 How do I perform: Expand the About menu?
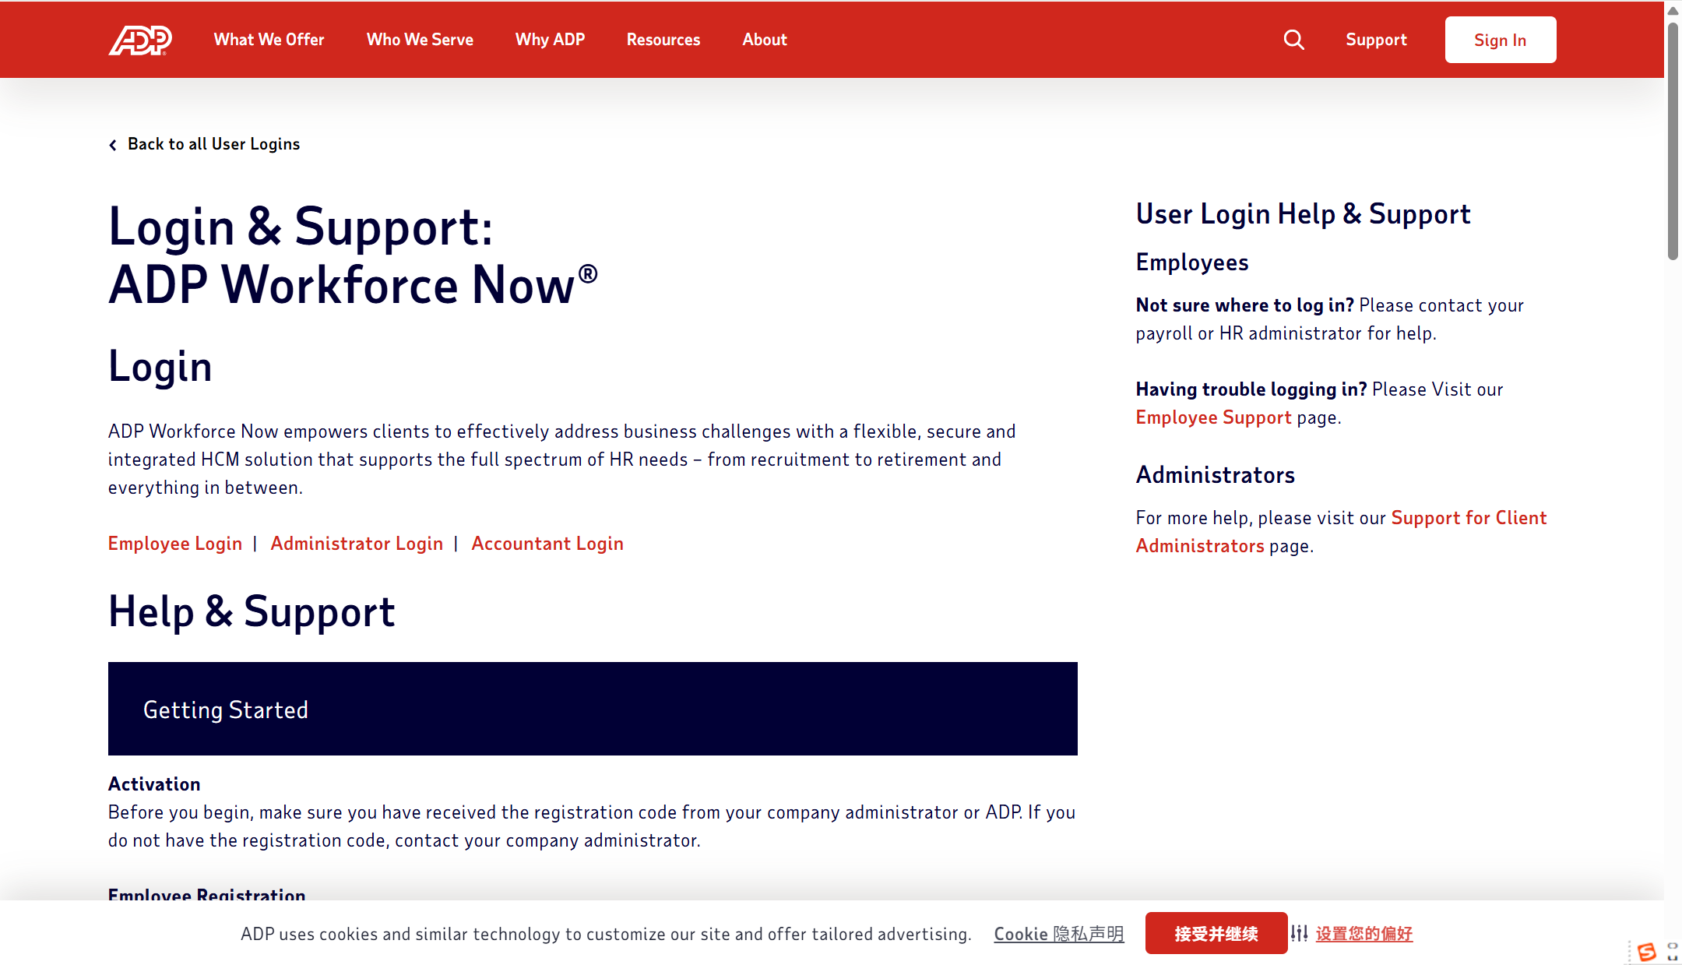(x=764, y=40)
